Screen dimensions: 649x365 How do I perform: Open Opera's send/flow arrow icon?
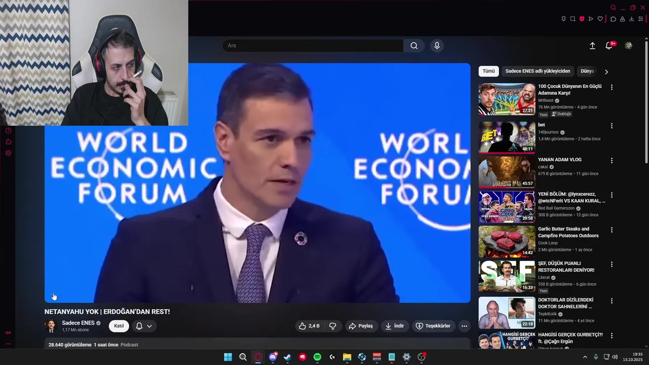[591, 19]
